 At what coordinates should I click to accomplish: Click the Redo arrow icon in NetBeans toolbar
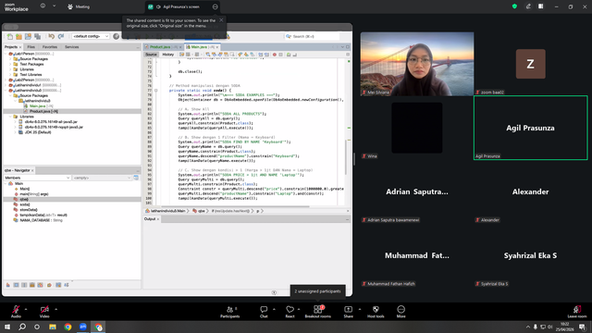click(x=61, y=37)
